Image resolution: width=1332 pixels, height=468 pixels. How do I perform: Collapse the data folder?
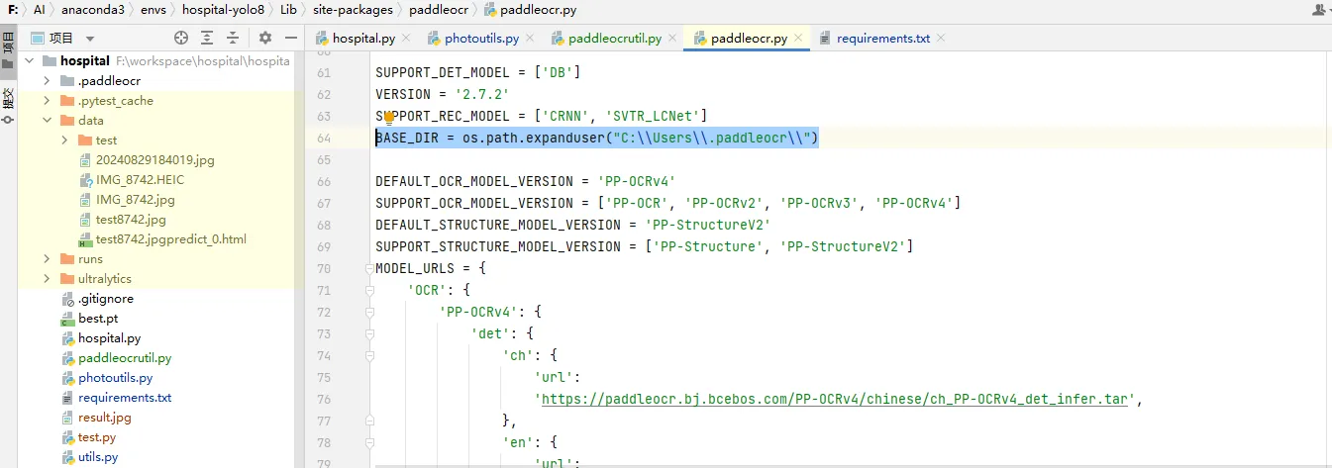pyautogui.click(x=47, y=121)
